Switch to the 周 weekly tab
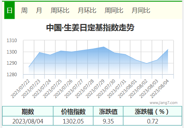The image size is (184, 128). click(x=24, y=10)
